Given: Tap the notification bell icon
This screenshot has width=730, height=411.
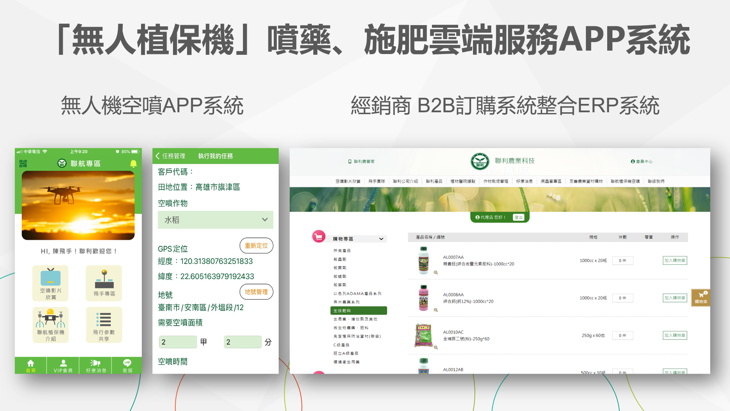Looking at the screenshot, I should click(133, 164).
